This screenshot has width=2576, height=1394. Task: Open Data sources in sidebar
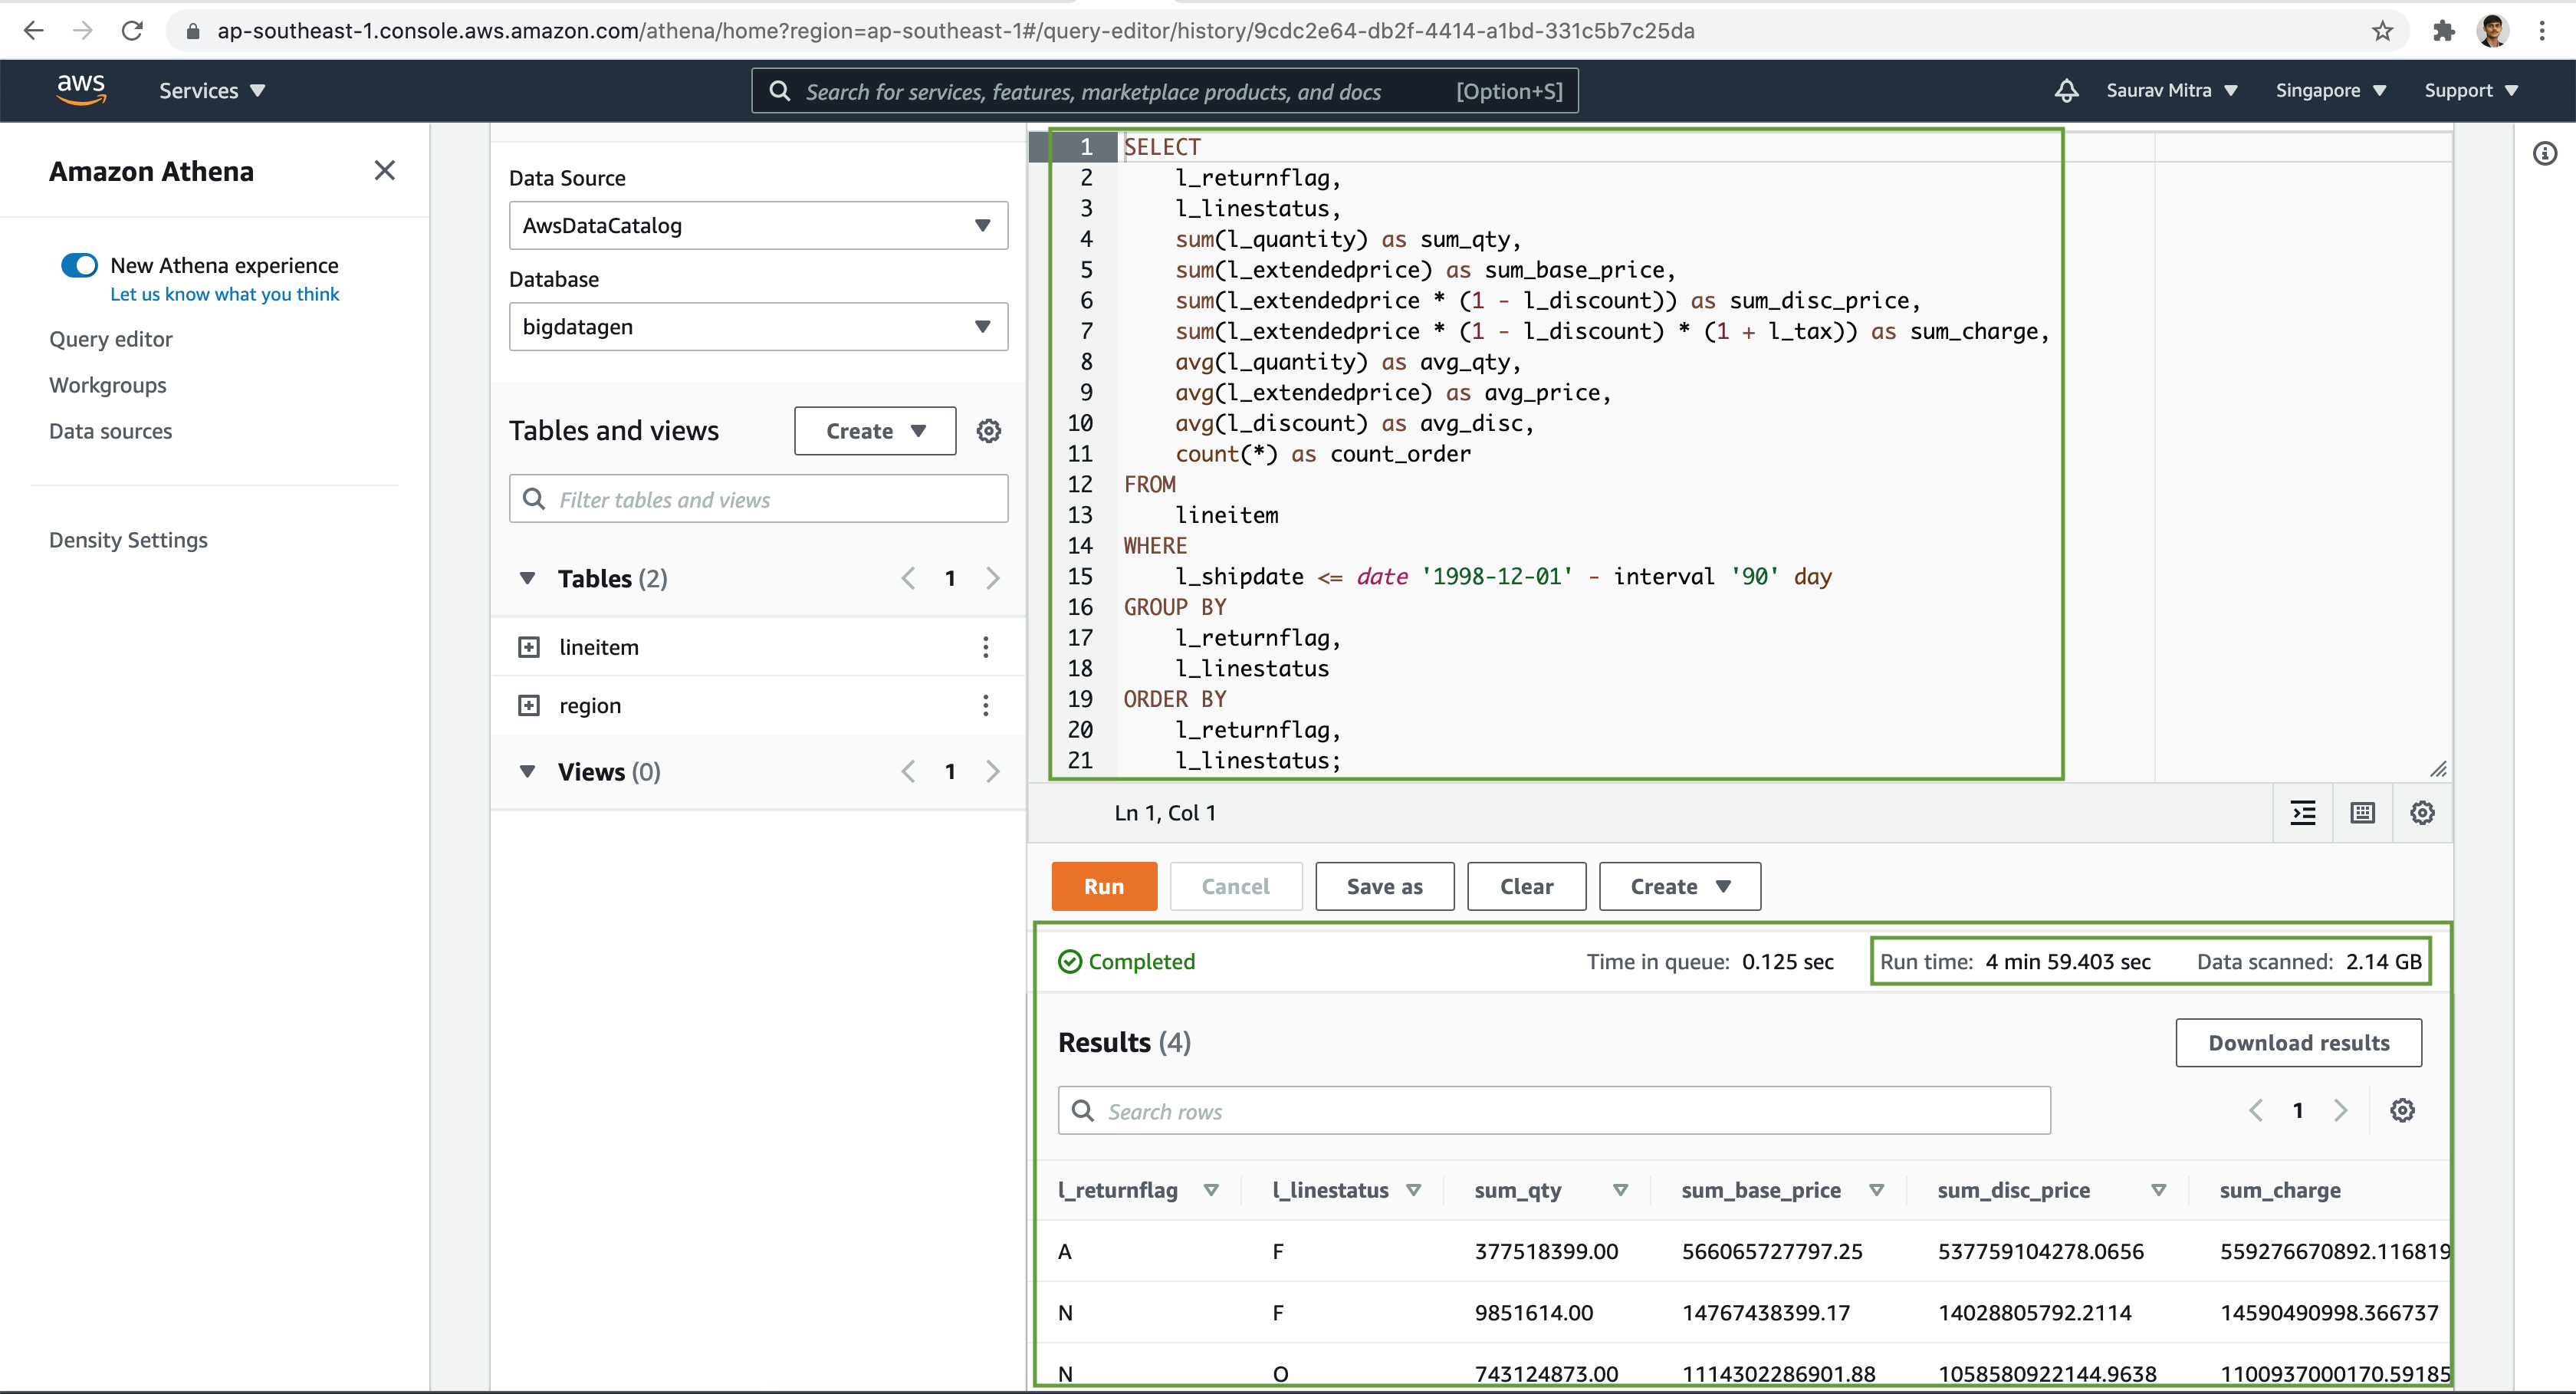(x=111, y=431)
